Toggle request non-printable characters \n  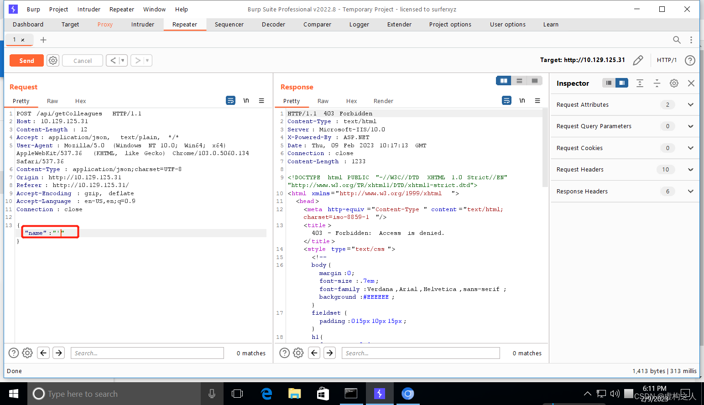(246, 100)
